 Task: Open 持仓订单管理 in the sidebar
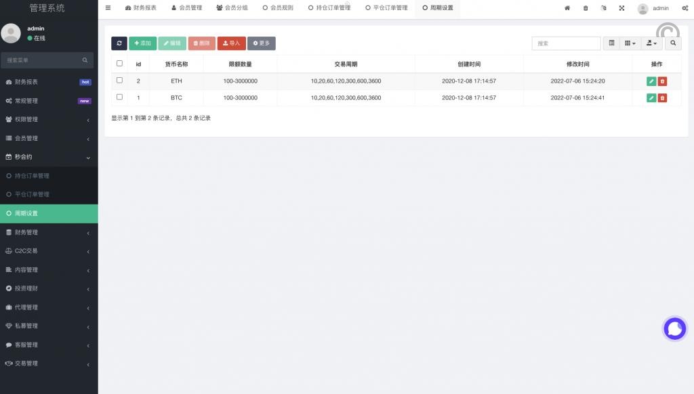(x=32, y=176)
